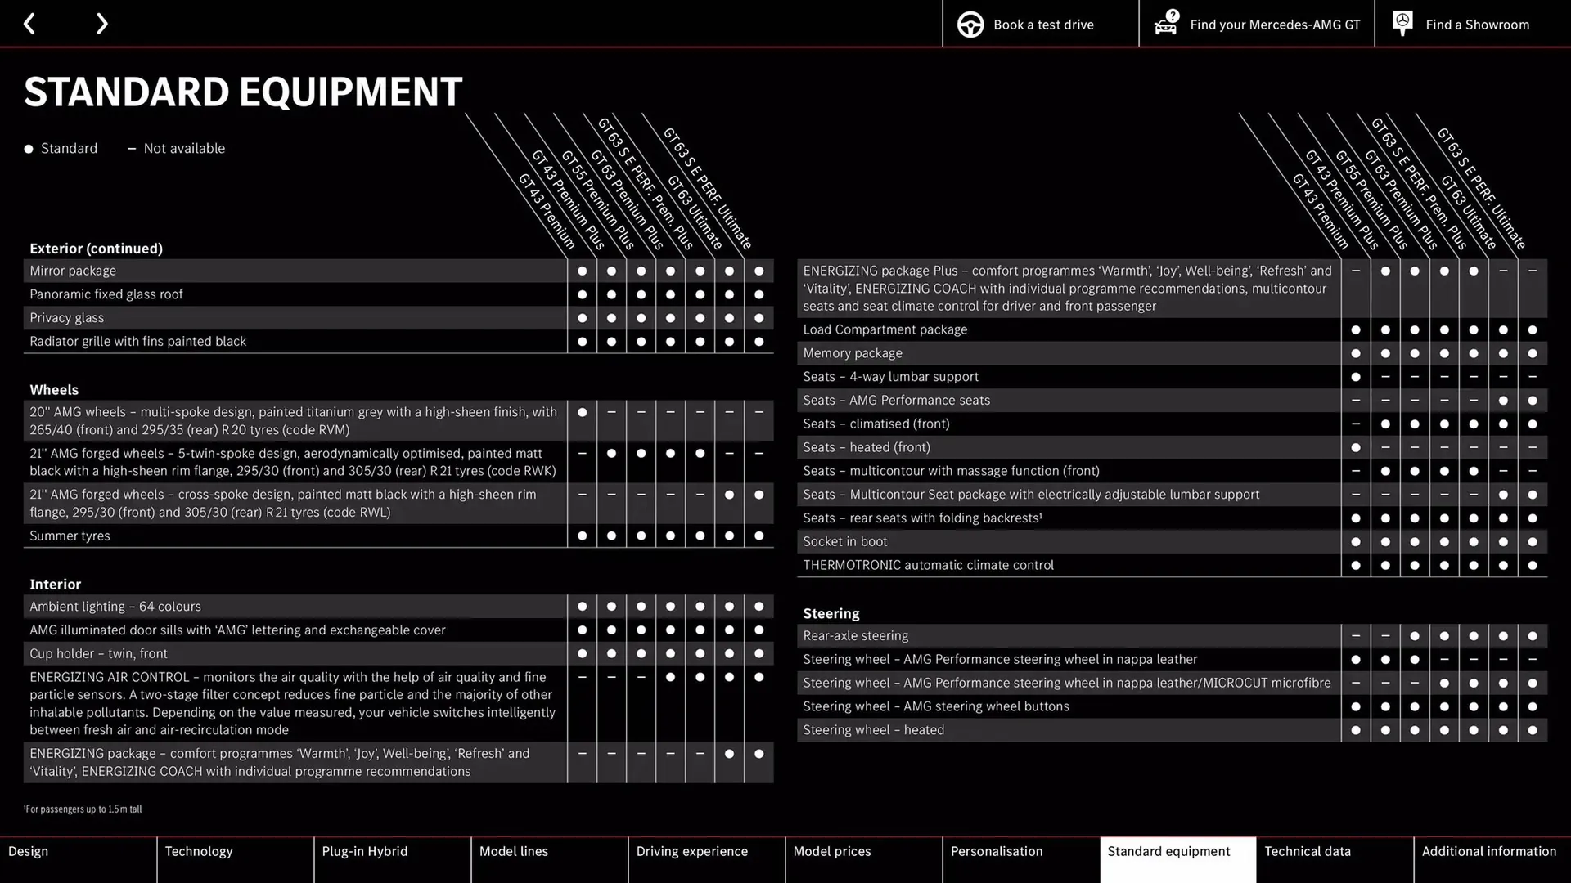
Task: Click Steering wheel – AMG steering wheel buttons
Action: click(936, 706)
